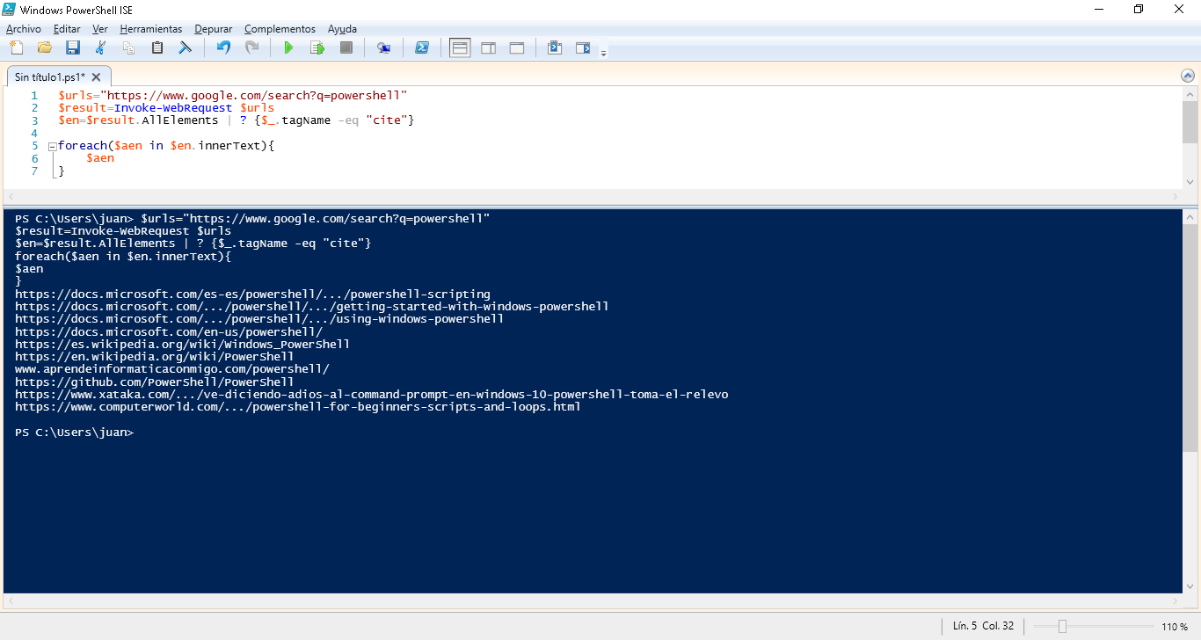Open the Ver menu

click(x=100, y=29)
